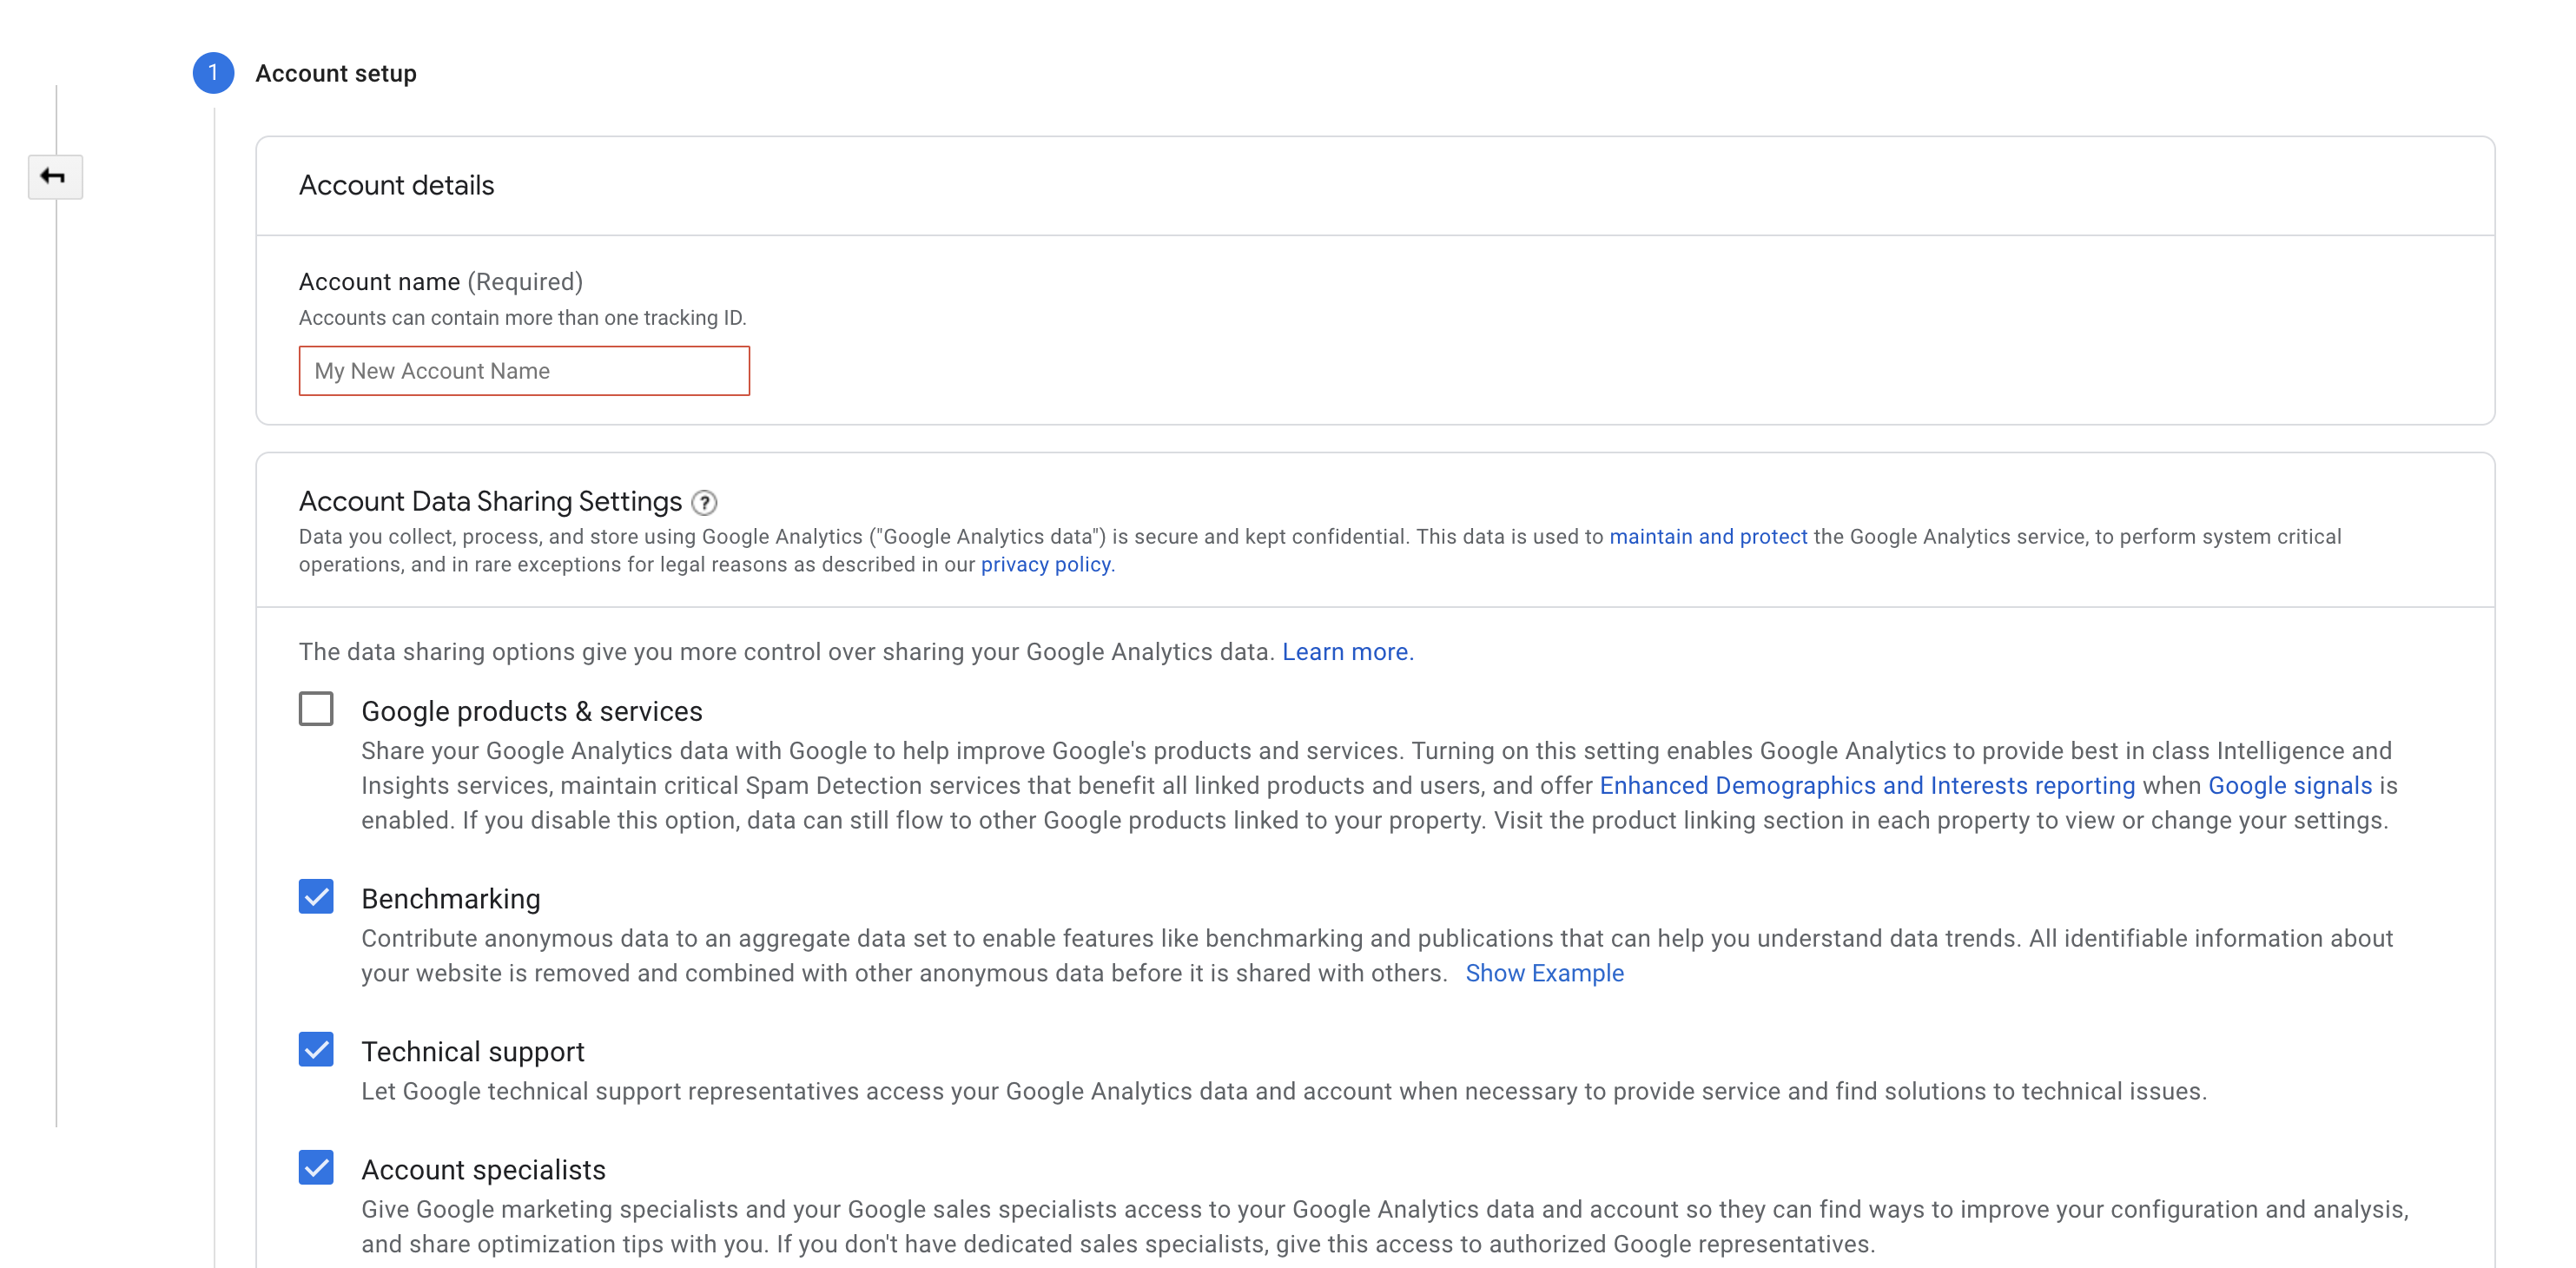Image resolution: width=2576 pixels, height=1268 pixels.
Task: Click the Google products & services label
Action: [x=531, y=711]
